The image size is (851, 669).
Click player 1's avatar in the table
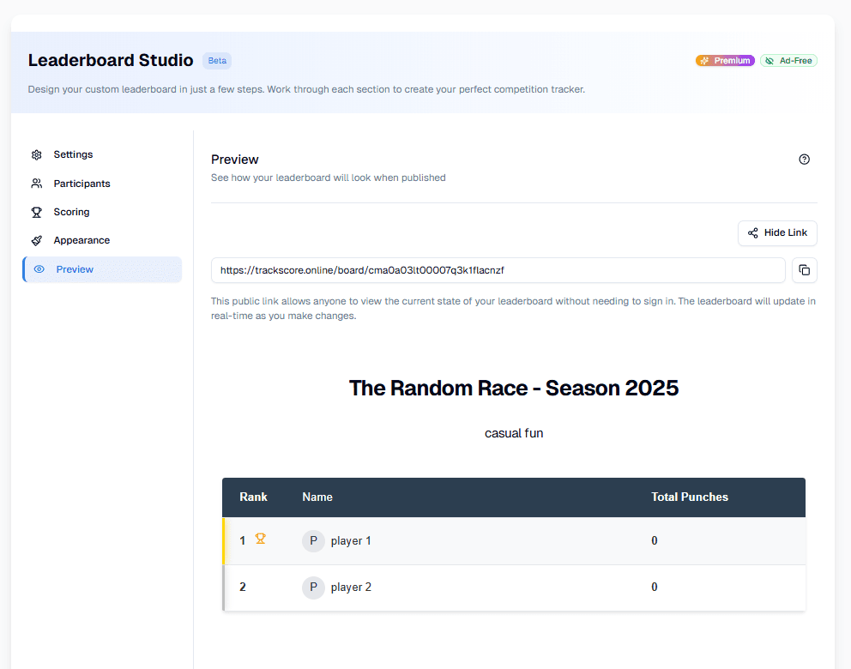pyautogui.click(x=313, y=540)
